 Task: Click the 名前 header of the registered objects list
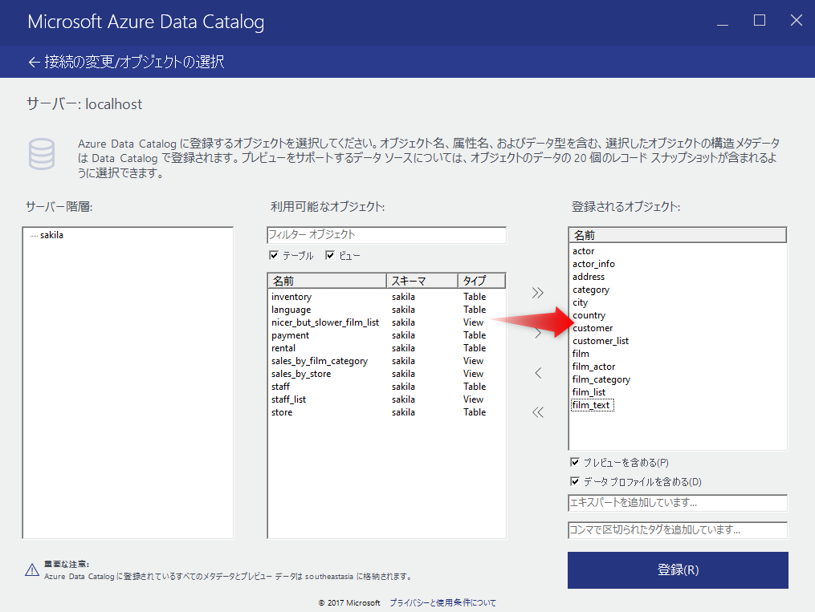(678, 235)
